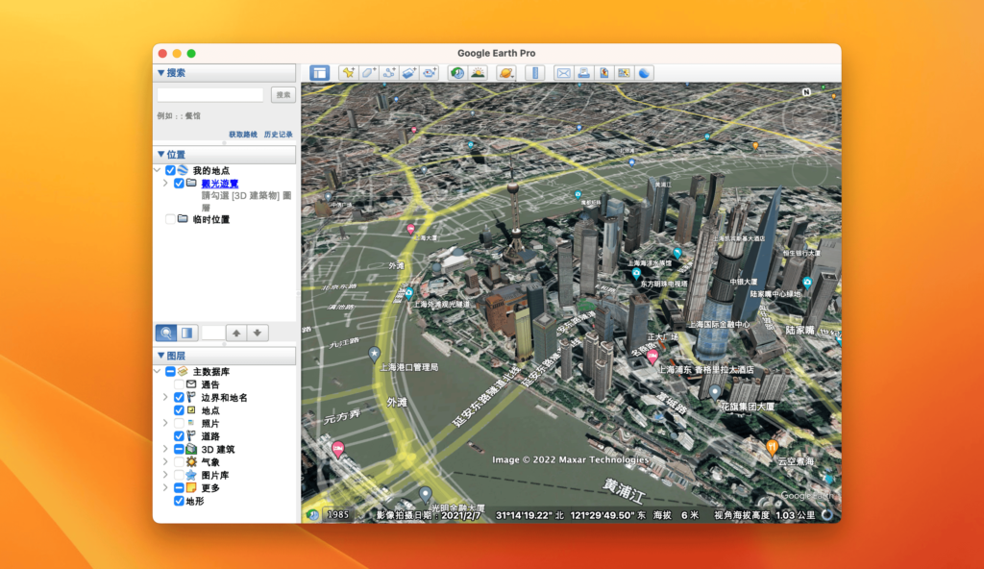This screenshot has height=569, width=984.
Task: Open the 获取路线 link
Action: pos(243,135)
